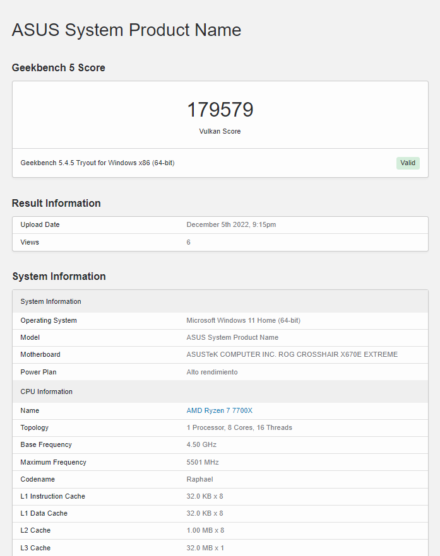
Task: Click the Codename label
Action: 37,479
